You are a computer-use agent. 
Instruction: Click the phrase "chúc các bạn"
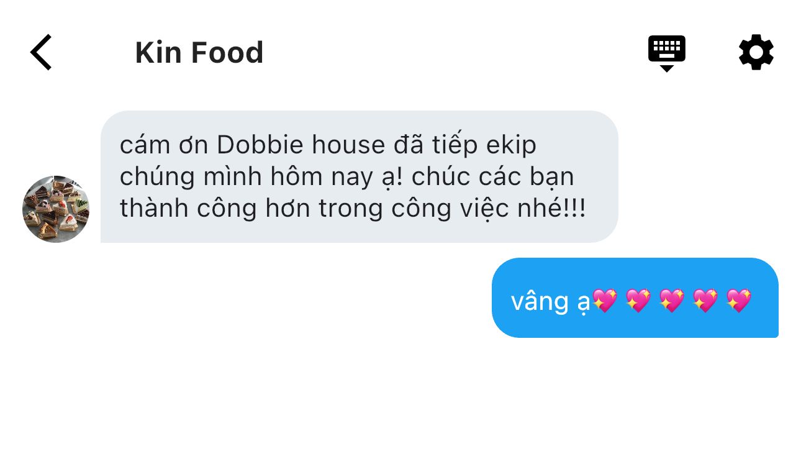[x=493, y=178]
